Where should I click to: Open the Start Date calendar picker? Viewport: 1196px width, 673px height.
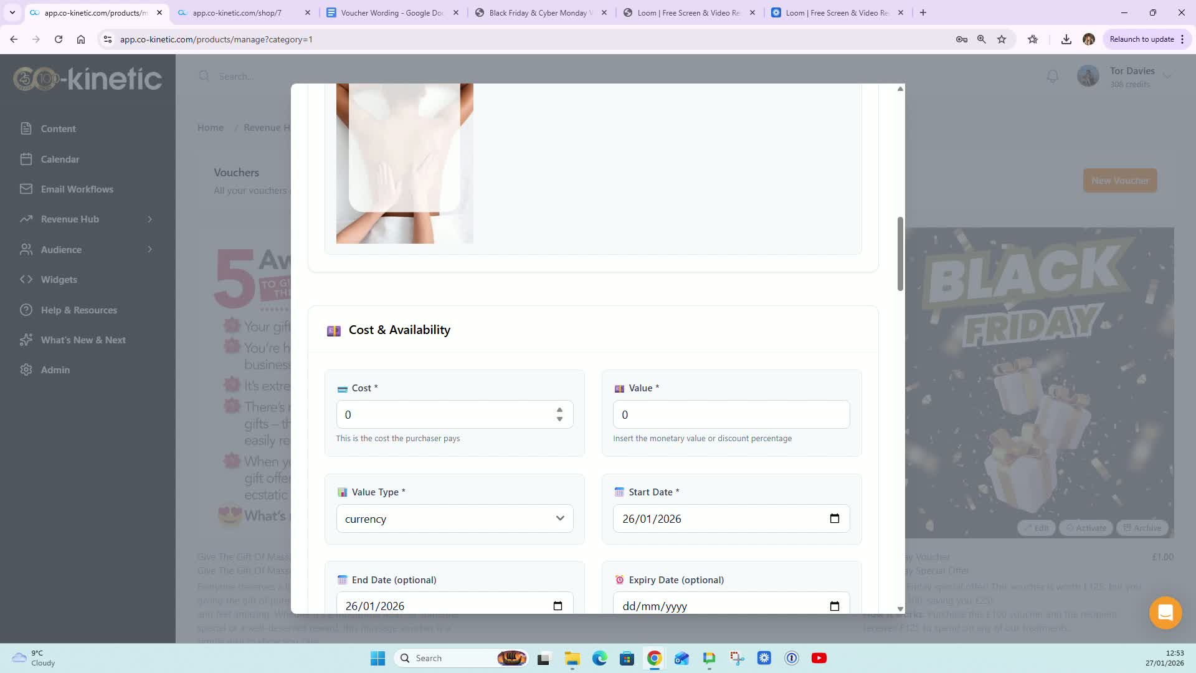tap(835, 518)
